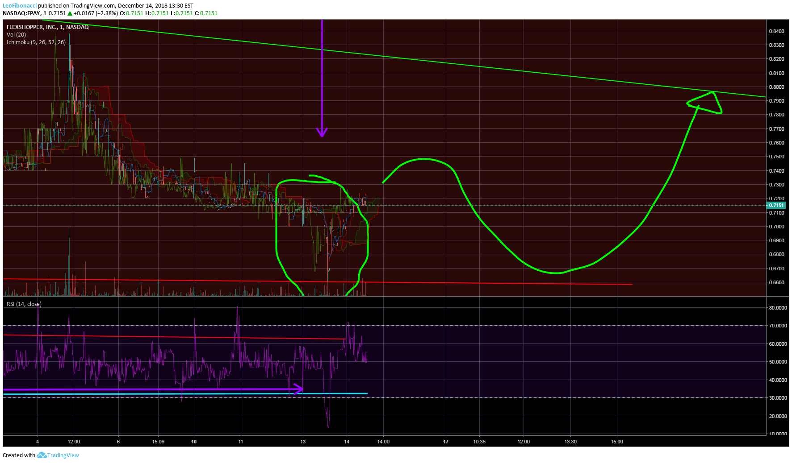Click the TradingView cloud logo icon

click(42, 455)
